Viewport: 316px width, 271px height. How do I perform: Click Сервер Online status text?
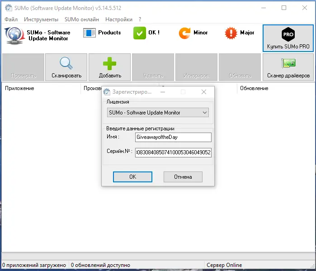pyautogui.click(x=224, y=265)
